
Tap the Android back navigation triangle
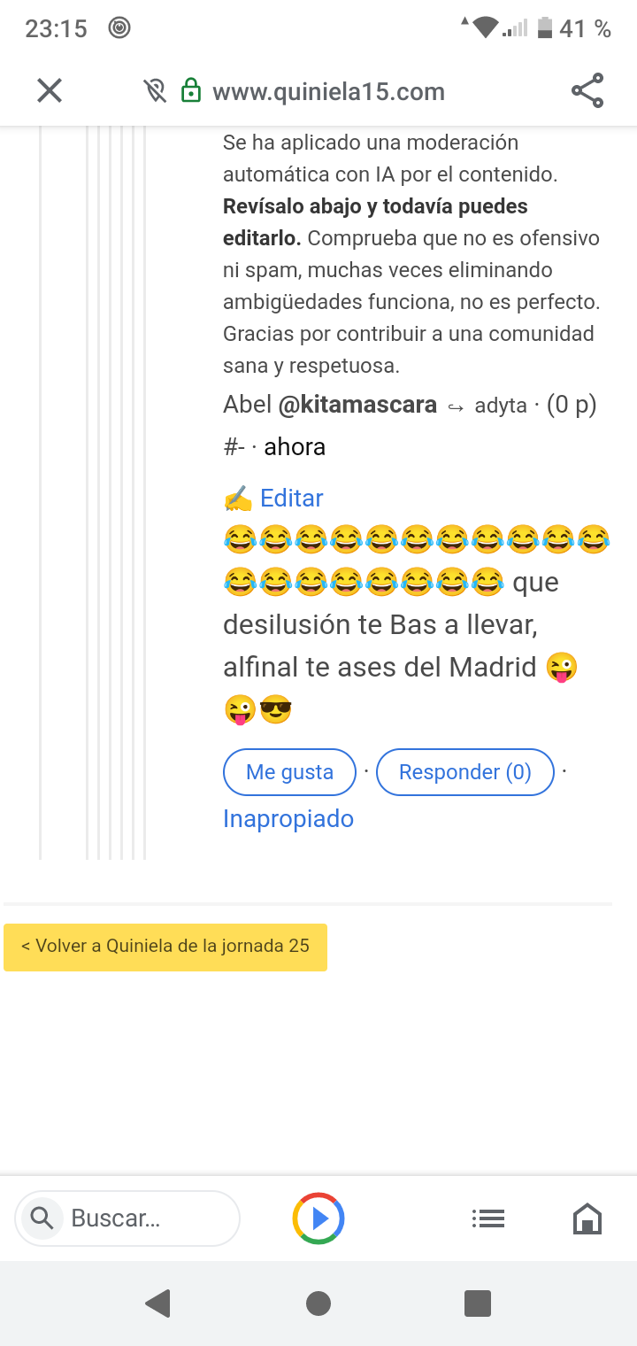[157, 1303]
